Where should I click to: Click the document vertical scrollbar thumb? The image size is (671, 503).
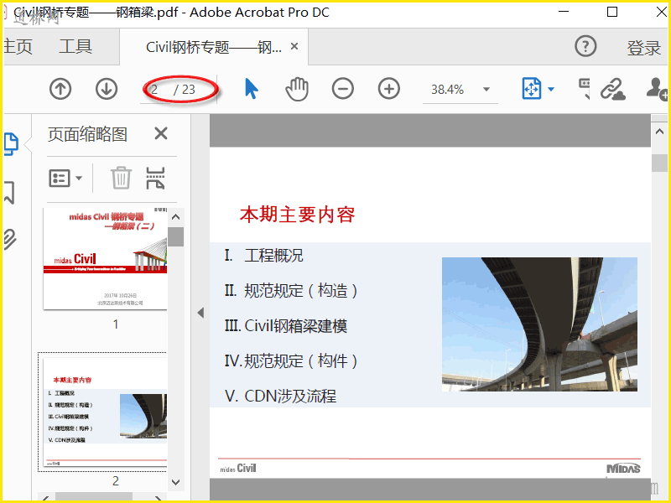tap(659, 163)
